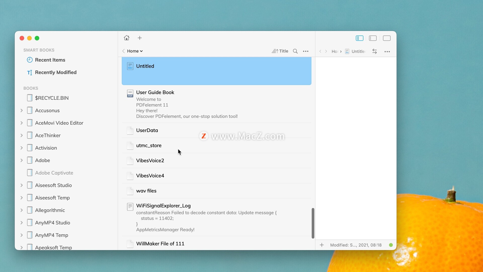Navigate forward in editor history
The image size is (483, 272).
point(326,51)
